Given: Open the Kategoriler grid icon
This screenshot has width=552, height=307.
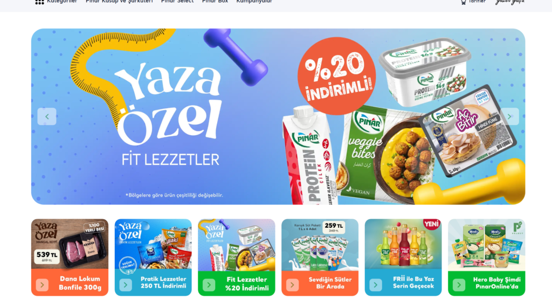Looking at the screenshot, I should (x=39, y=2).
